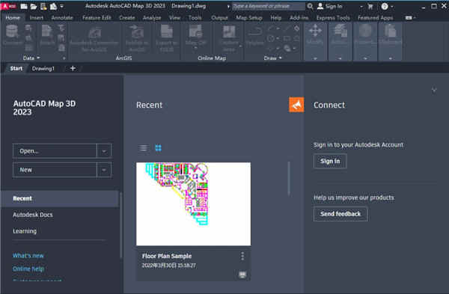Open the What's new link
Screen dimensions: 449x294
pyautogui.click(x=28, y=256)
